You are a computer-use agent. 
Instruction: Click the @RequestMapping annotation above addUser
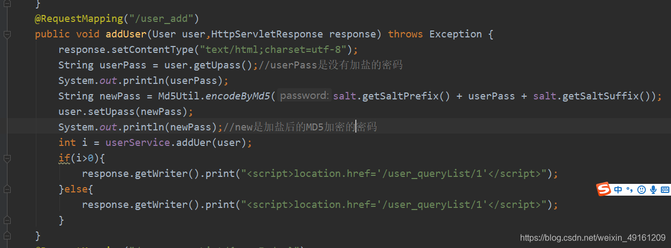[x=79, y=19]
